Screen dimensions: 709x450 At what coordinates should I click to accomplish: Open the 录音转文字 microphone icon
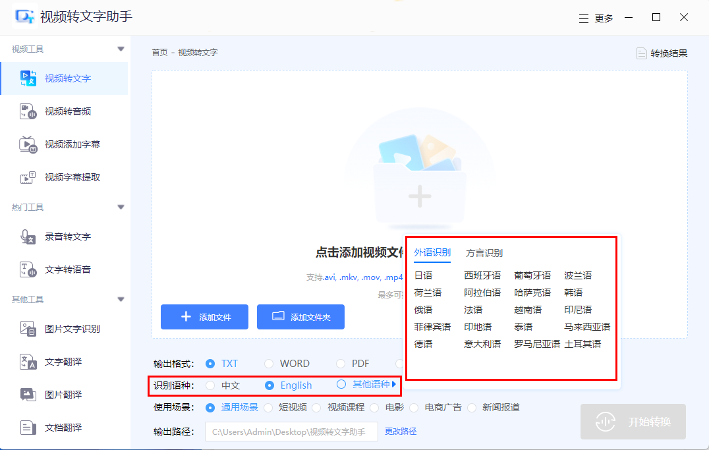(28, 237)
